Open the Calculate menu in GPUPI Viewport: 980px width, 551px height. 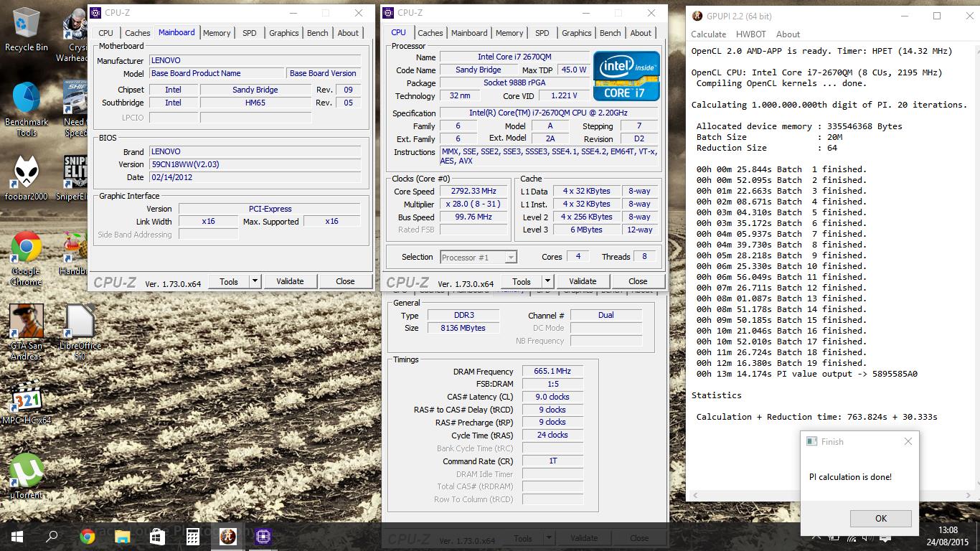point(708,34)
